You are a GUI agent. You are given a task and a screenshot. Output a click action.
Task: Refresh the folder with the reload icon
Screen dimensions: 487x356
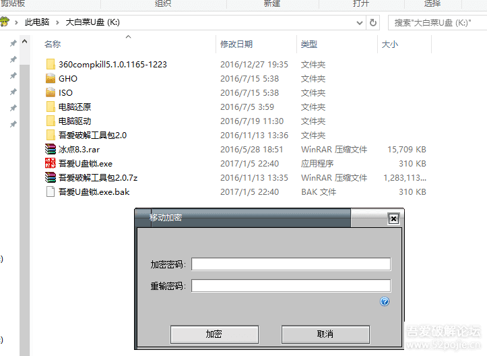pos(373,22)
